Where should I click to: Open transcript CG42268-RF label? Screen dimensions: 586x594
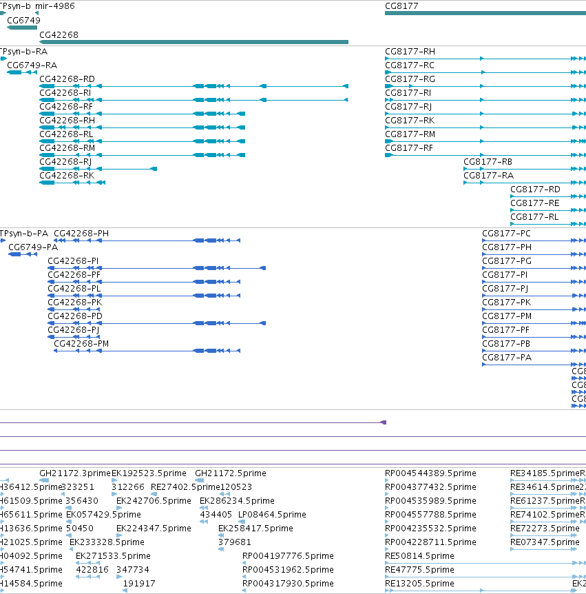[x=66, y=107]
